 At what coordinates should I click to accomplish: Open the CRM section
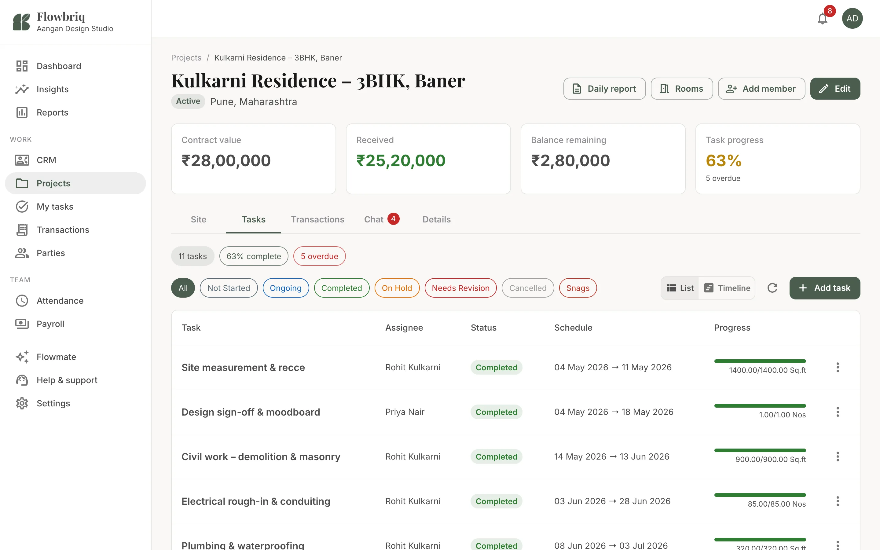(x=75, y=160)
